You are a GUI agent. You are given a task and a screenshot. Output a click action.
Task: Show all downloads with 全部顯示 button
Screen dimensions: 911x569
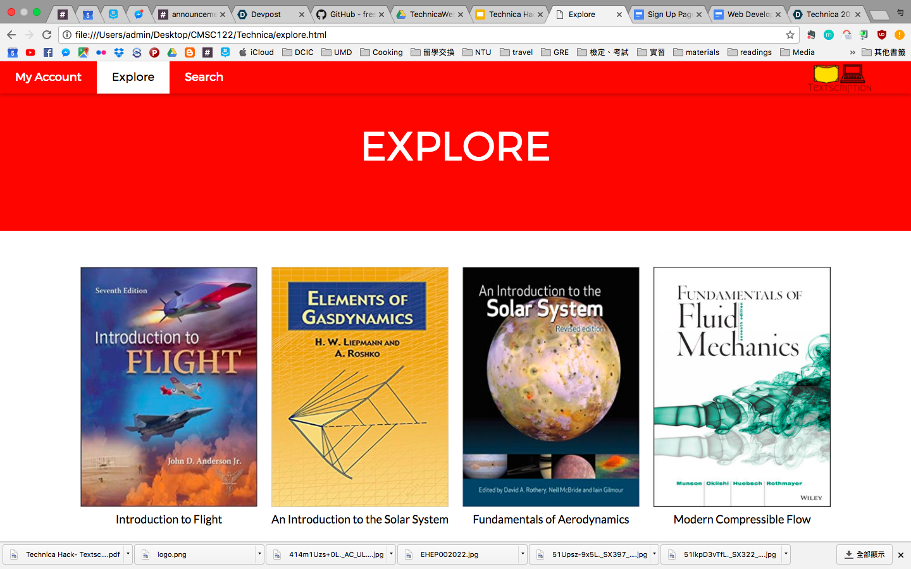pos(864,554)
